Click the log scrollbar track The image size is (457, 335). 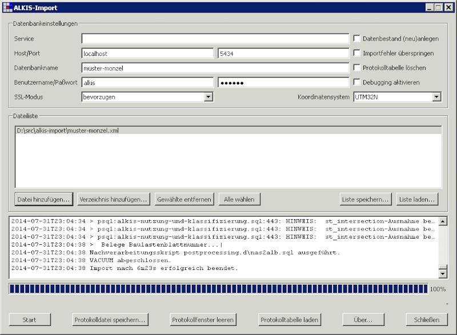[443, 245]
